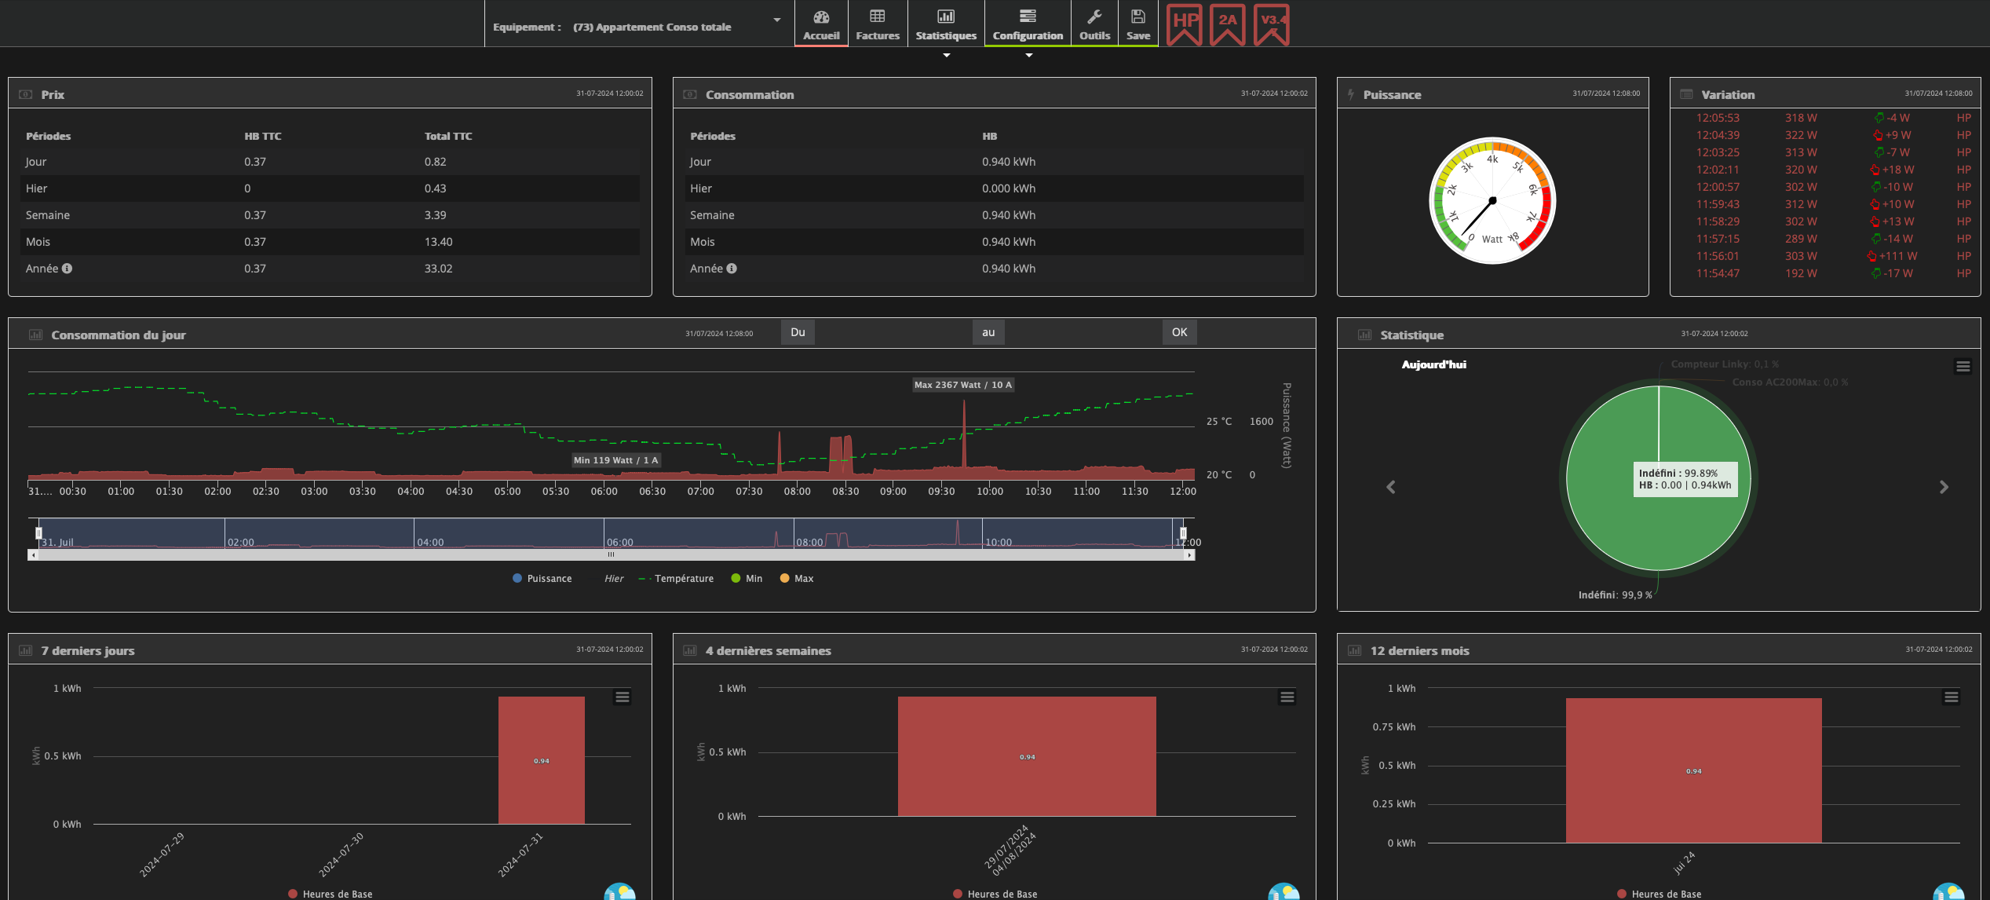This screenshot has width=1990, height=900.
Task: Click the info icon beside Année in the Prix panel
Action: coord(68,269)
